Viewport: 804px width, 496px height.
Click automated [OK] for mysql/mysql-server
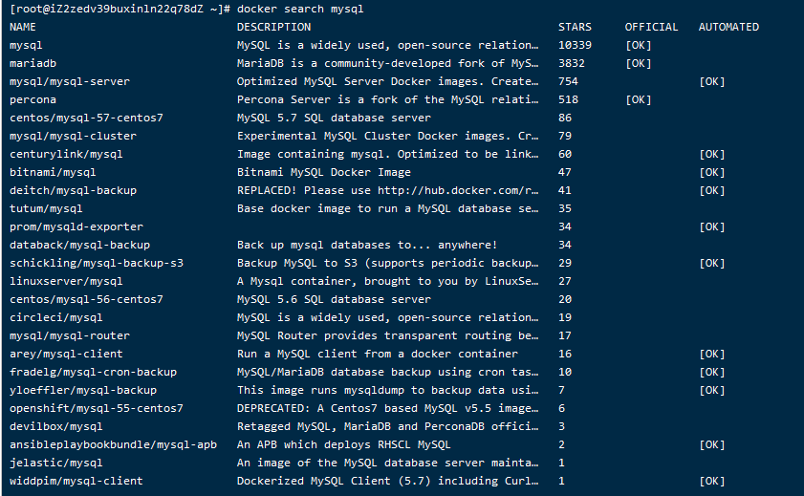(712, 81)
